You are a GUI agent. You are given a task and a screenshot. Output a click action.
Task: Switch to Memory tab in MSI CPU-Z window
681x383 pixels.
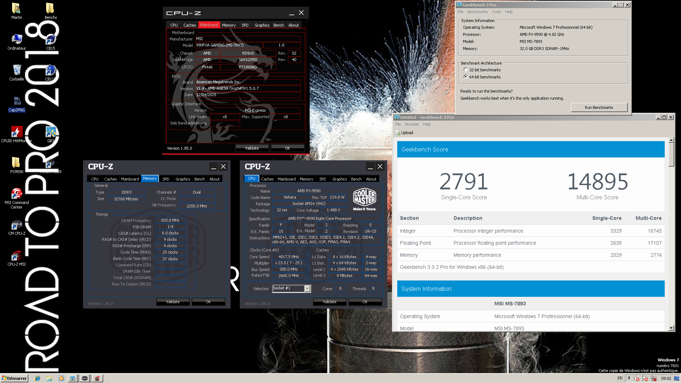(x=229, y=25)
